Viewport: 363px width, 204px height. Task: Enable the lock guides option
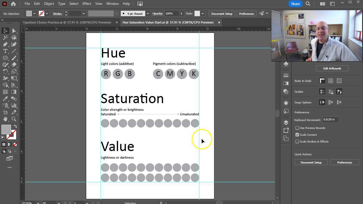(x=331, y=92)
